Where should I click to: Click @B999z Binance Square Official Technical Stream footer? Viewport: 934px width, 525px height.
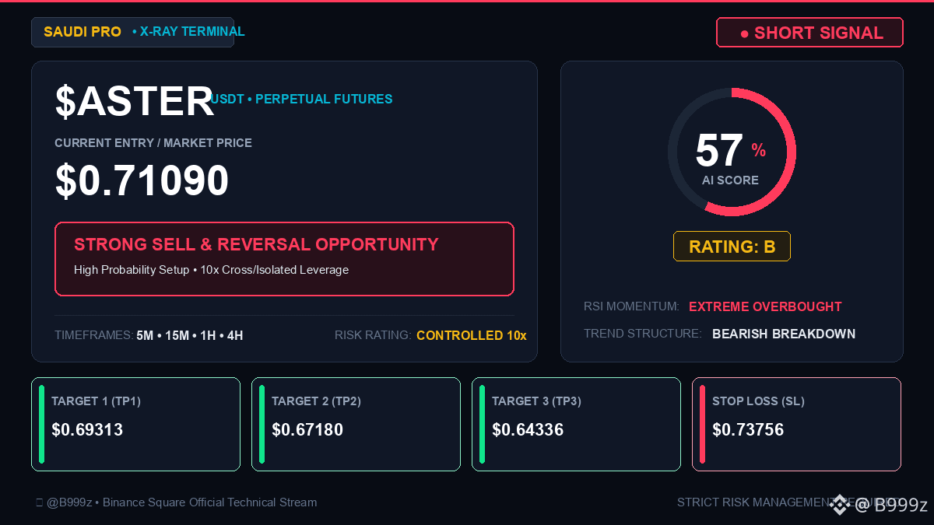(x=176, y=502)
